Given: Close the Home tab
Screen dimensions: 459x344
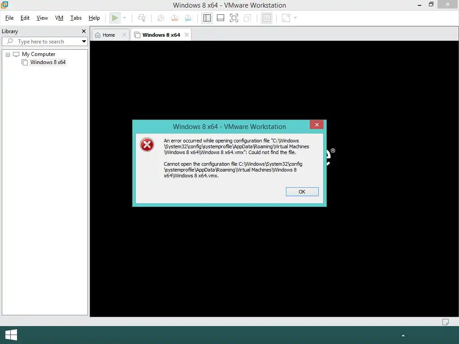Looking at the screenshot, I should (x=125, y=35).
